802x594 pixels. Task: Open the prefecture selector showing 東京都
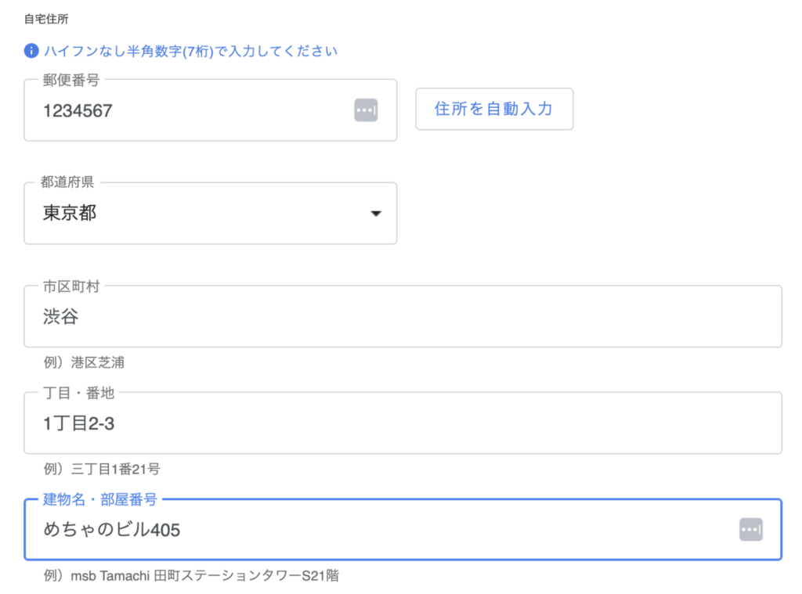tap(210, 214)
